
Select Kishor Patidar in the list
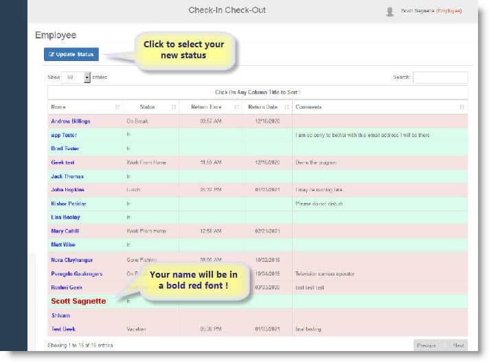click(x=69, y=204)
